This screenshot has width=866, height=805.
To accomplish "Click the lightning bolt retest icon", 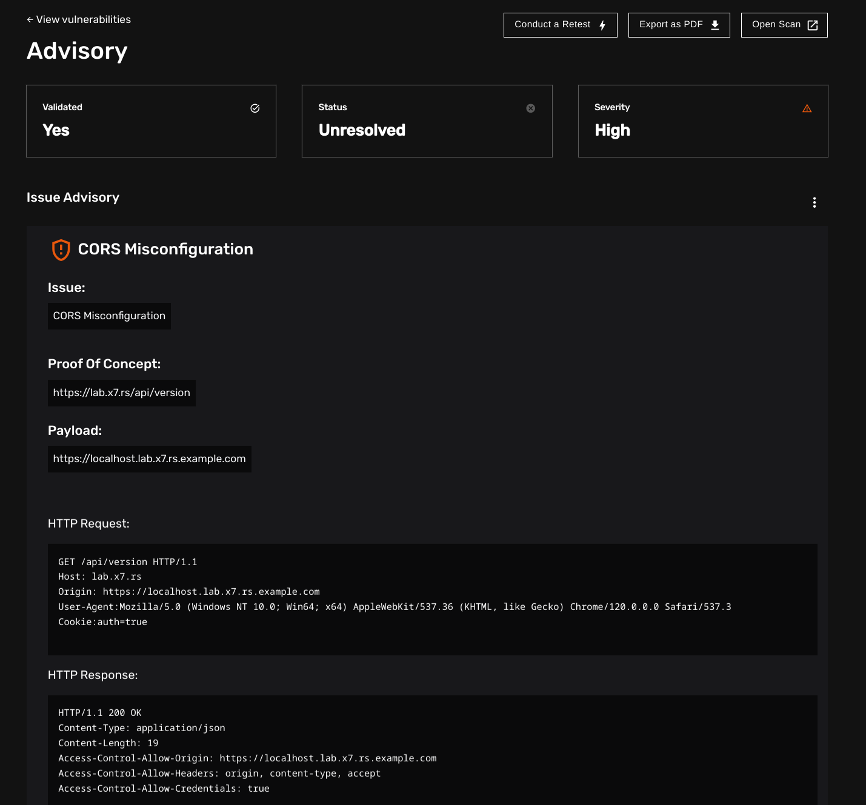I will (x=602, y=25).
